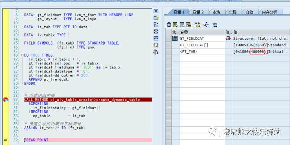Click the 'ep_table = lt_tab' line
The image size is (290, 145).
coord(60,116)
